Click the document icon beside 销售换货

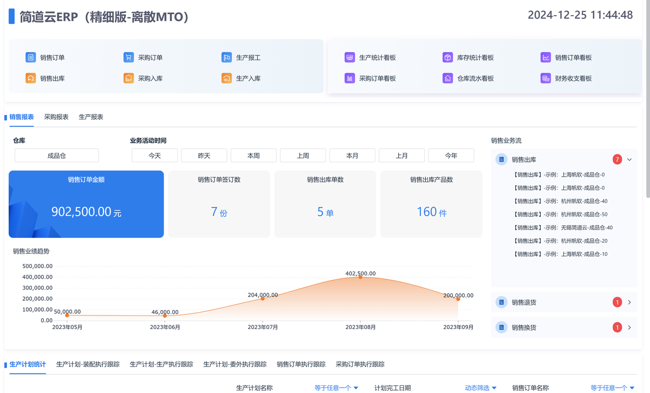click(x=502, y=327)
